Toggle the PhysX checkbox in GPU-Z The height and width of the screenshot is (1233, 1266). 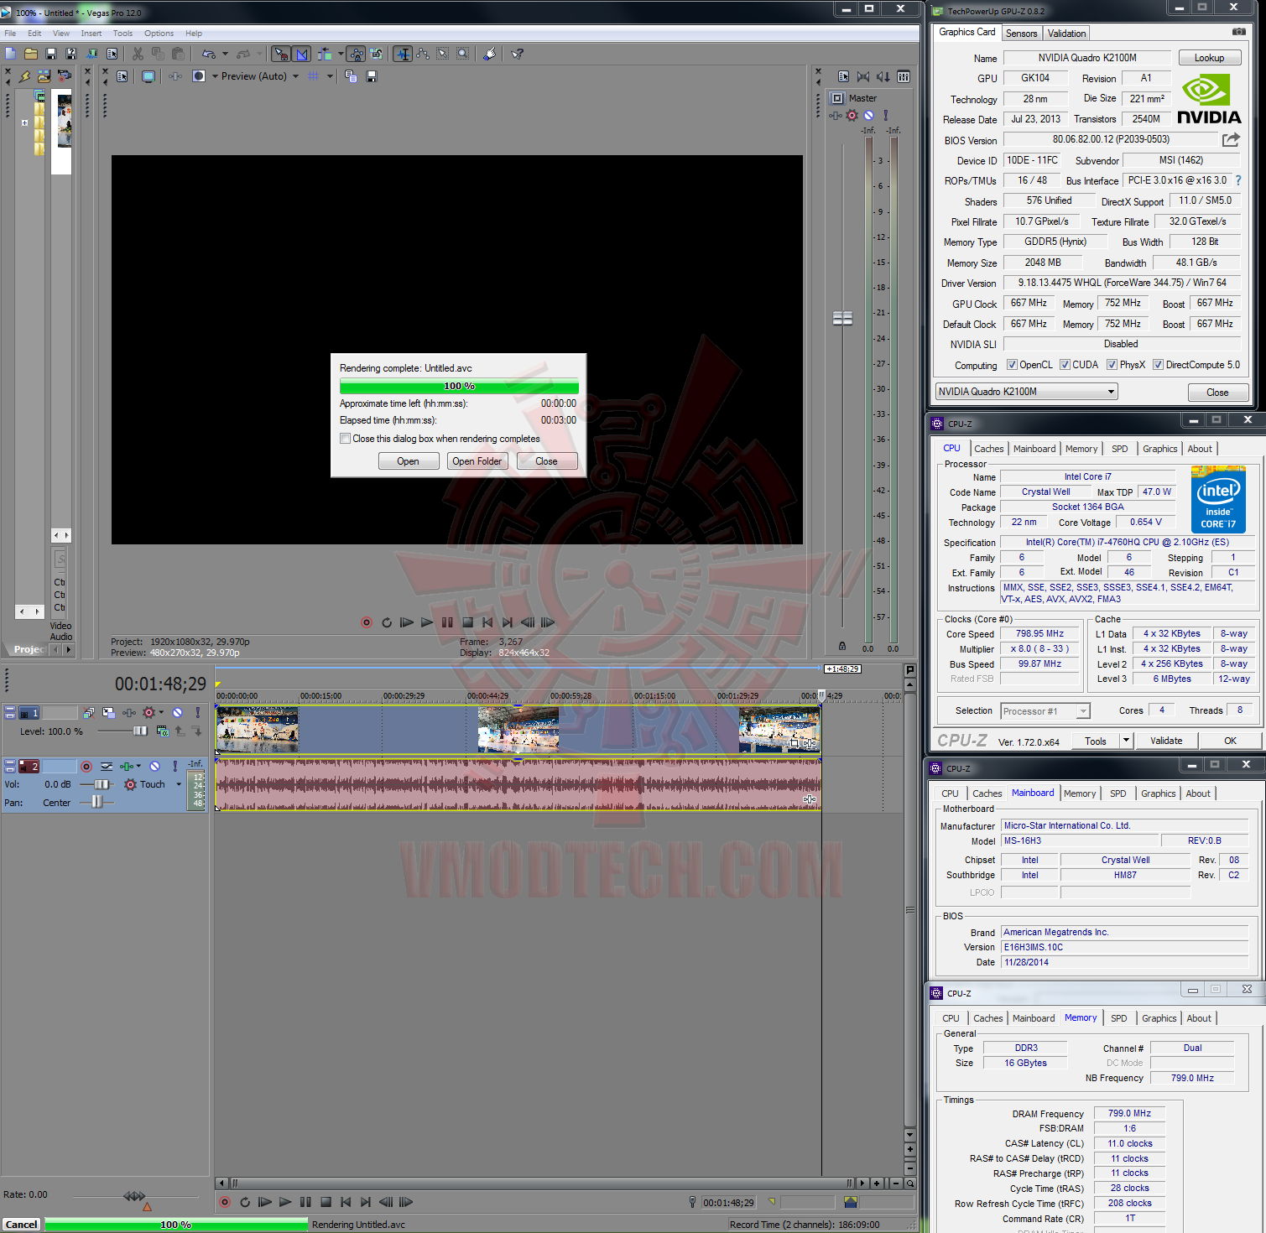coord(1112,365)
